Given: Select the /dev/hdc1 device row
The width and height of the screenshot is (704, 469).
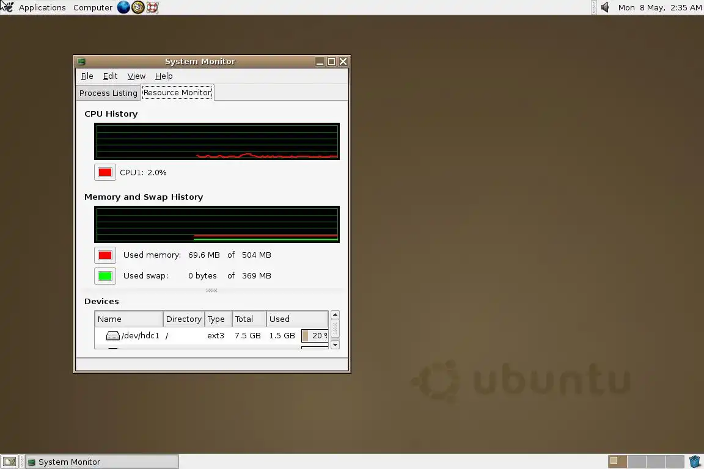Looking at the screenshot, I should [x=211, y=335].
